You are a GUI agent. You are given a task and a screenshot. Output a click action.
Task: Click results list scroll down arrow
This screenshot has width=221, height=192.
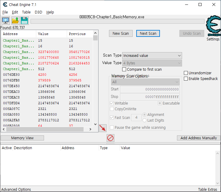point(96,124)
